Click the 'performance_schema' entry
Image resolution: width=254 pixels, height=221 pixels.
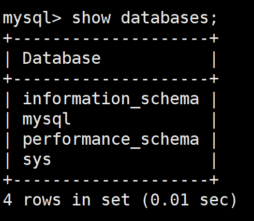[x=111, y=140]
